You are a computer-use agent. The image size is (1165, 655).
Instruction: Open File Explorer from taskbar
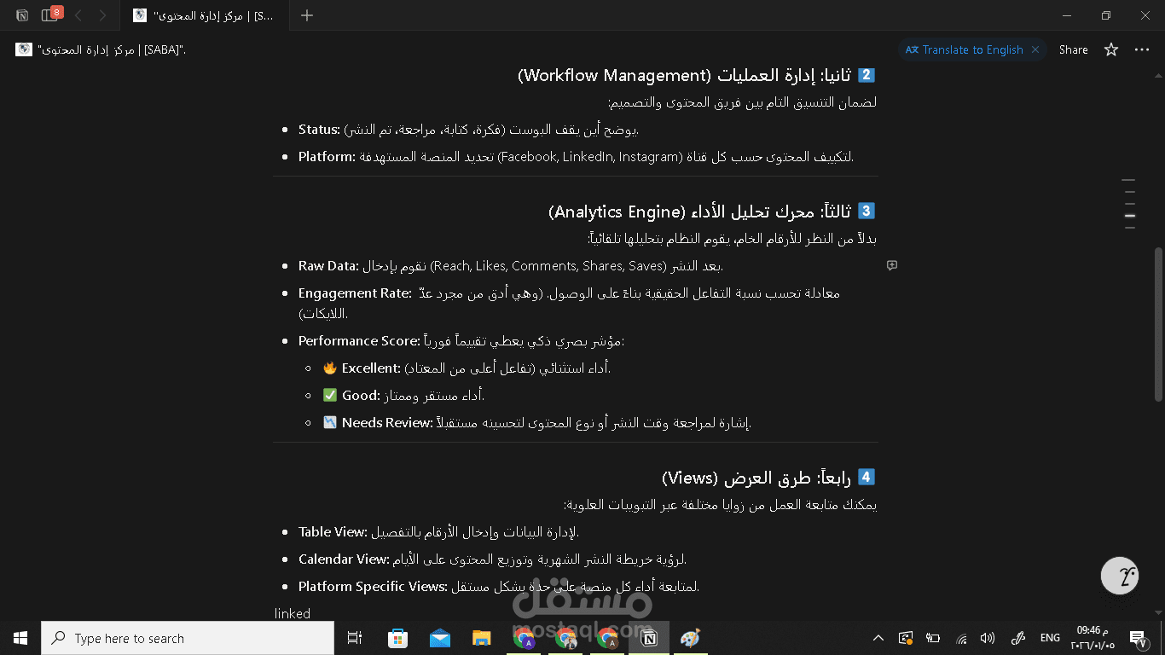coord(482,638)
